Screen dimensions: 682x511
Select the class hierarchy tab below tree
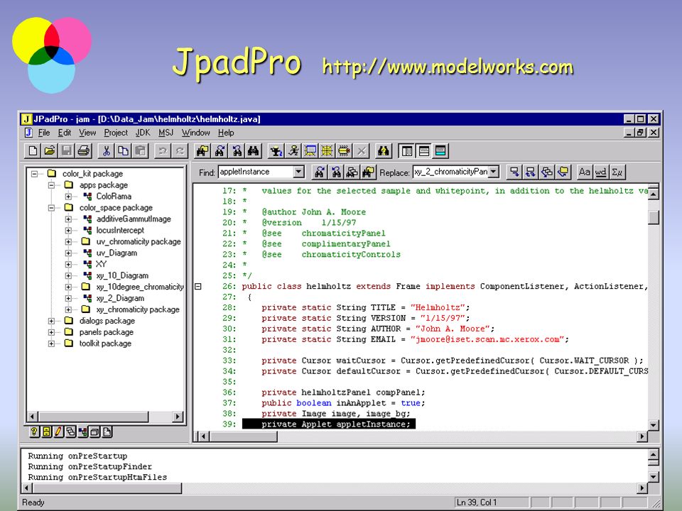tap(82, 432)
